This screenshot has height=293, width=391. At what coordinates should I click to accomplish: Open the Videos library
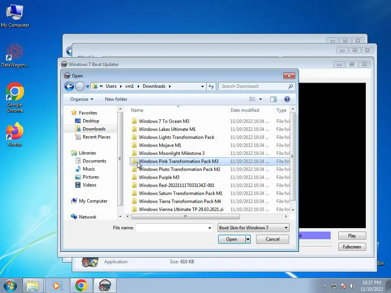(89, 185)
